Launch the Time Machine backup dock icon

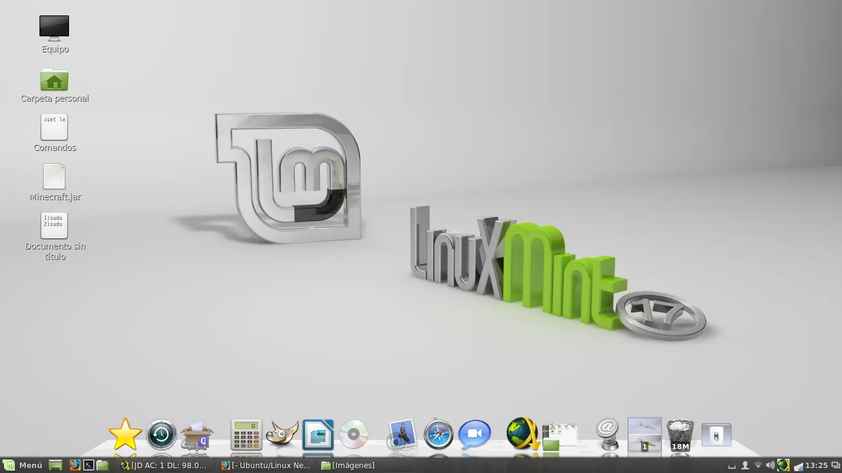click(x=161, y=435)
